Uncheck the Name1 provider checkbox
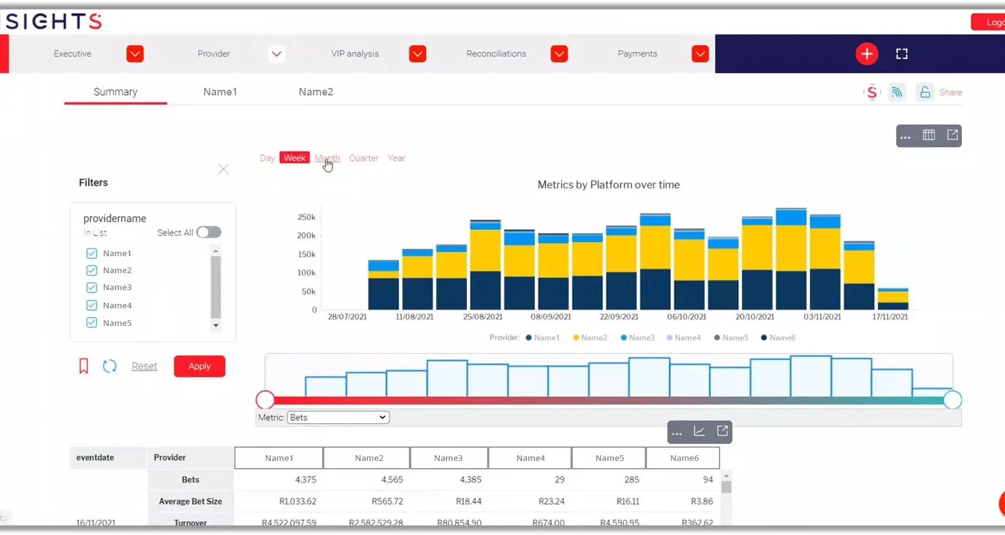Image resolution: width=1005 pixels, height=535 pixels. pos(92,253)
